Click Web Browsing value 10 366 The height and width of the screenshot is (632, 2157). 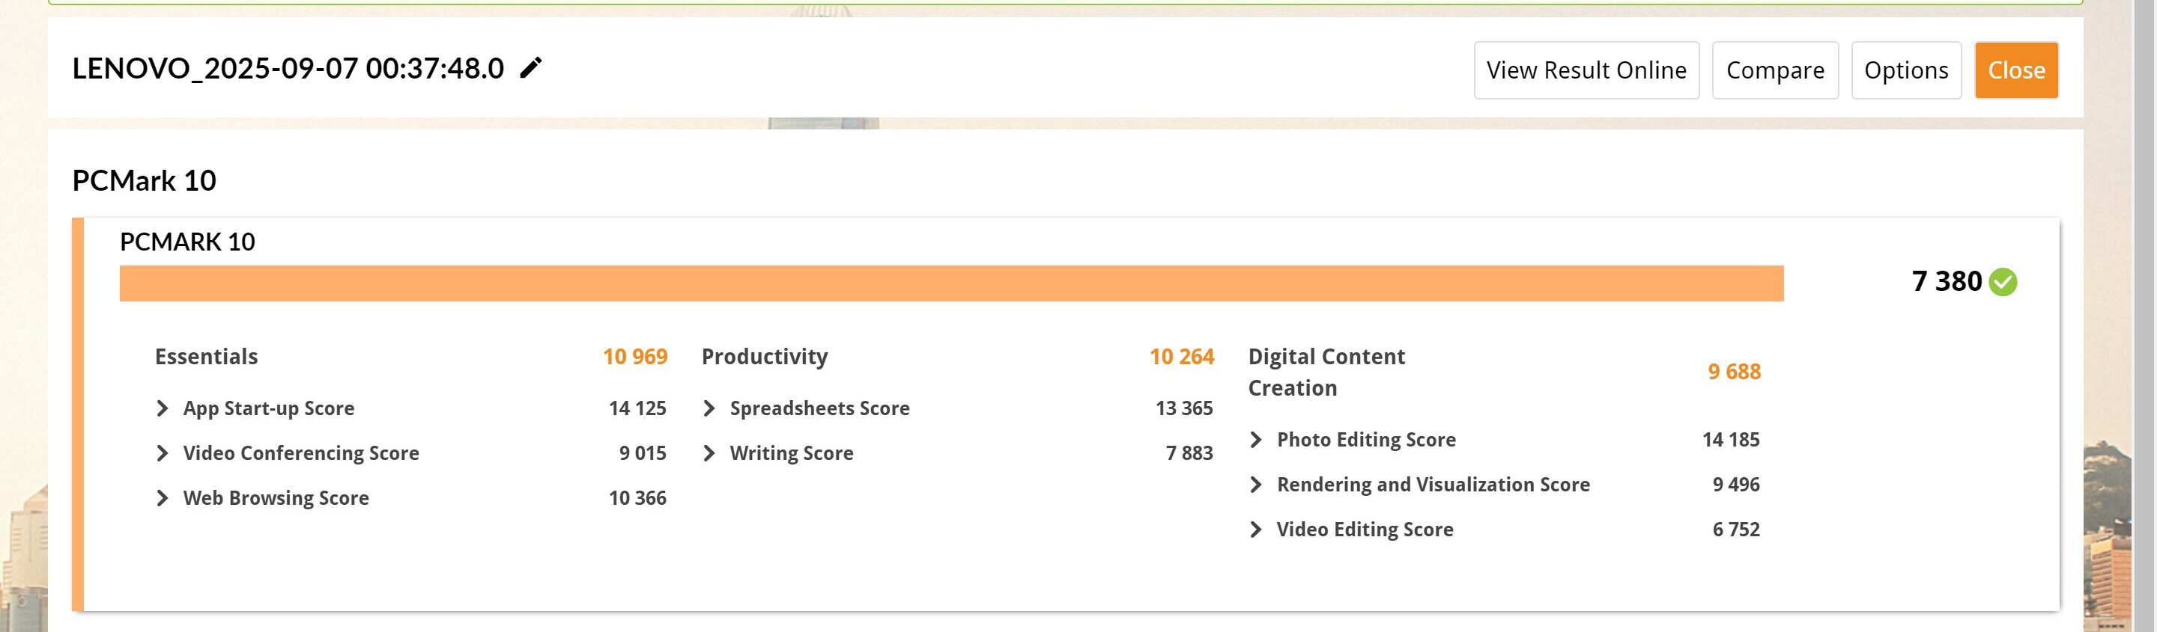pyautogui.click(x=637, y=498)
